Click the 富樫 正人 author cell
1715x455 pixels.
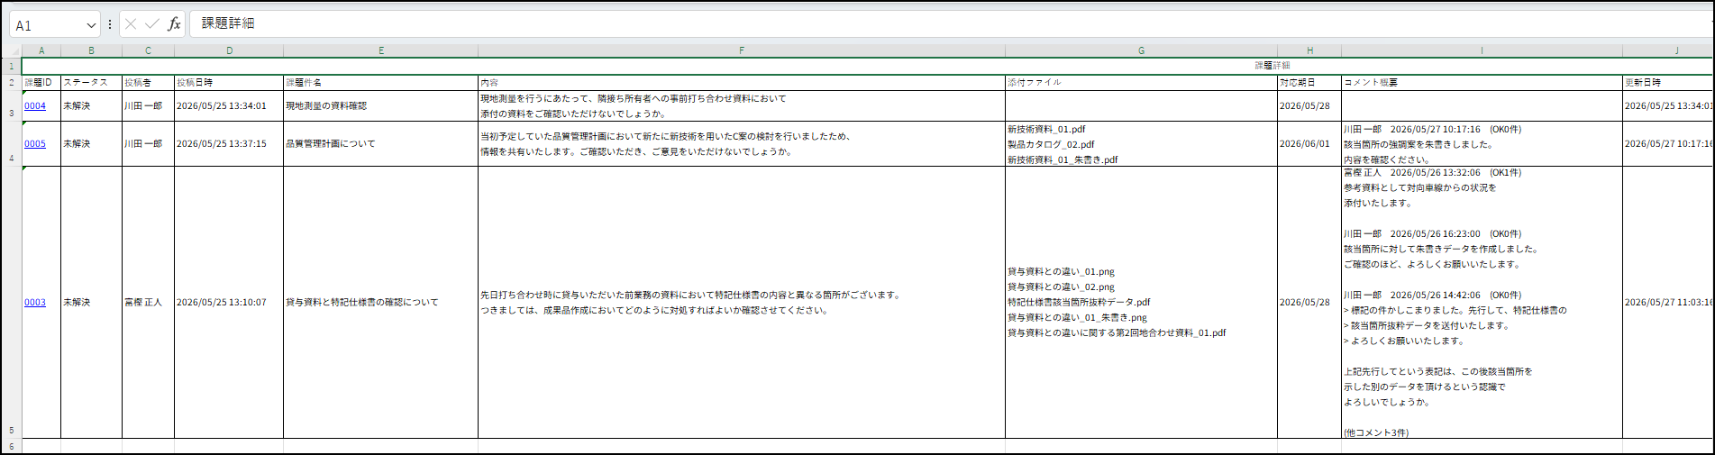pyautogui.click(x=149, y=303)
